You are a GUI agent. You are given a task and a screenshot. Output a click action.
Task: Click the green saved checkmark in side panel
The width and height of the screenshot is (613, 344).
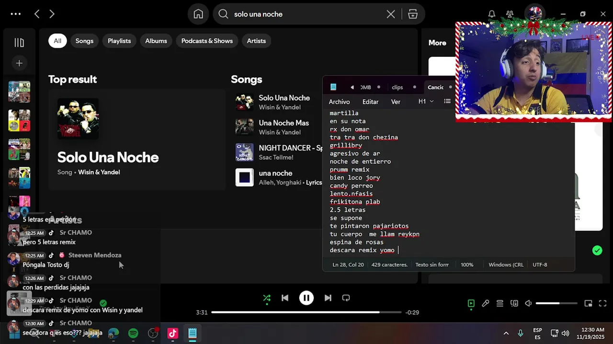tap(597, 250)
